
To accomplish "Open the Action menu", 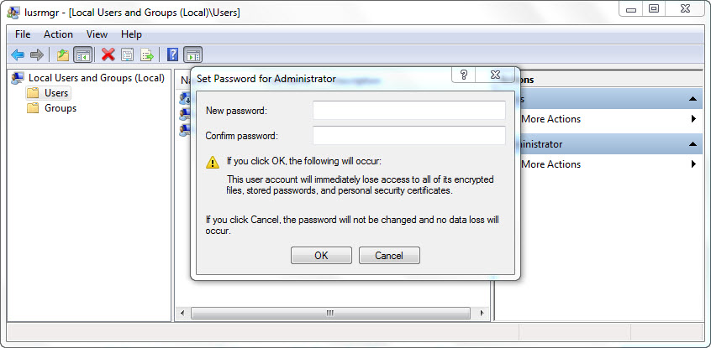I will [x=58, y=34].
